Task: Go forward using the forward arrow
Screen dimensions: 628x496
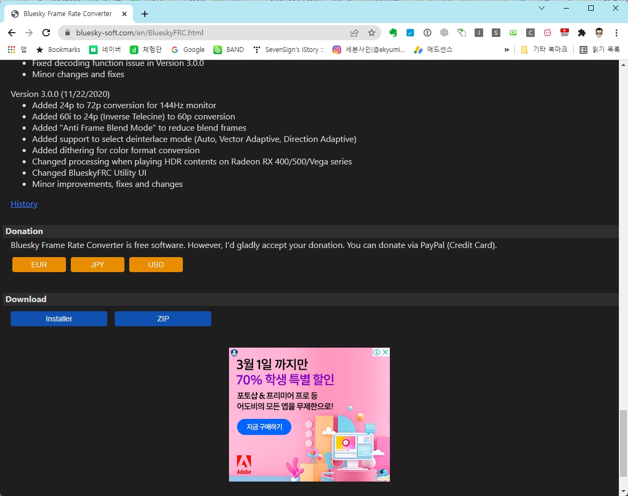Action: [x=29, y=33]
